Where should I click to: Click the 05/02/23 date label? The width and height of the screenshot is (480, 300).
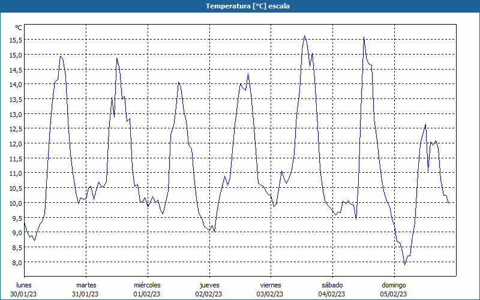point(394,294)
